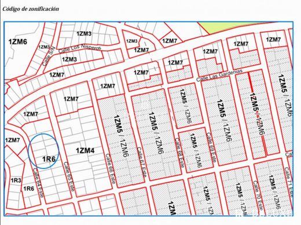Screen dimensions: 301x225
Task: Select the "Calle 68 Este" street label
Action: tap(179, 153)
